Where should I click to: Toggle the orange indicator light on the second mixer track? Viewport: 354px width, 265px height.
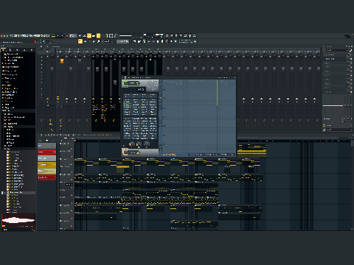point(62,61)
